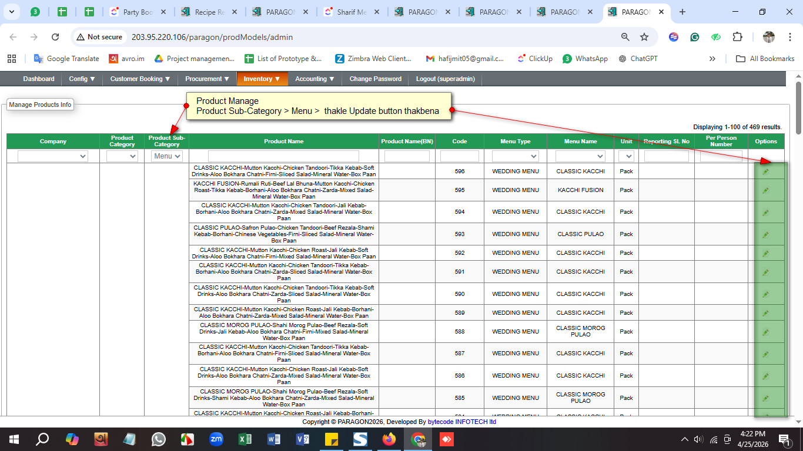Click the Code filter text field
Screen dimensions: 803x451
[x=459, y=156]
